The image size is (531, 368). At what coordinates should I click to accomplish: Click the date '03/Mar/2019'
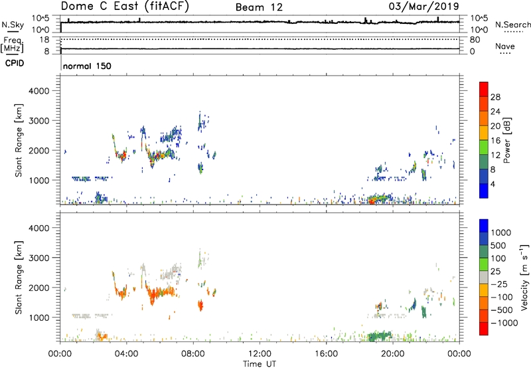[x=423, y=6]
